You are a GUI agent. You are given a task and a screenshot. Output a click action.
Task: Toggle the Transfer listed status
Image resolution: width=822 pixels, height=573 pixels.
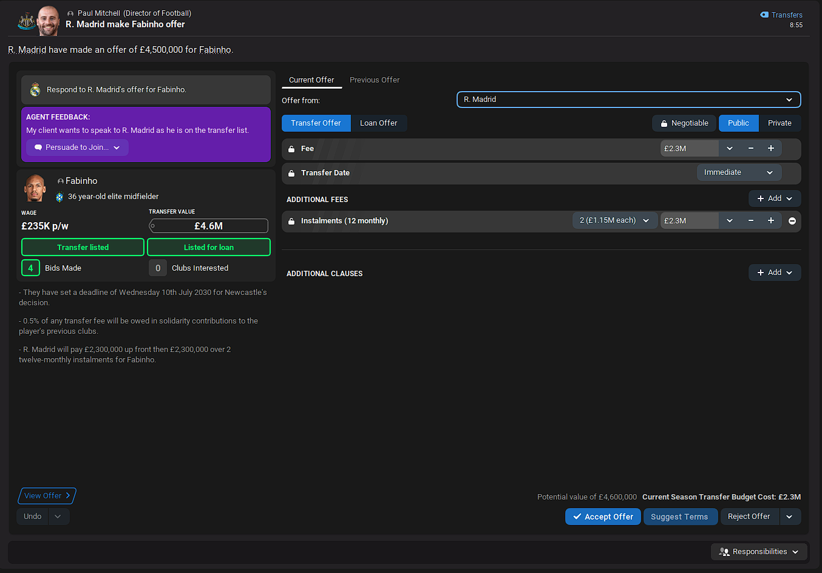(83, 247)
